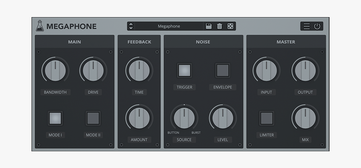361x168 pixels.
Task: Click the delete preset trash icon
Action: (x=220, y=26)
